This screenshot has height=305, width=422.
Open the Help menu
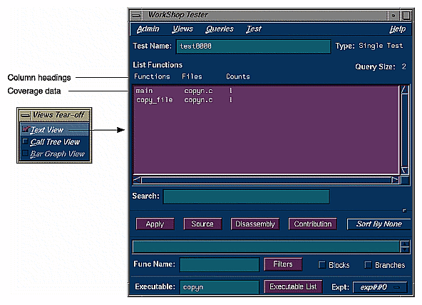(x=397, y=29)
